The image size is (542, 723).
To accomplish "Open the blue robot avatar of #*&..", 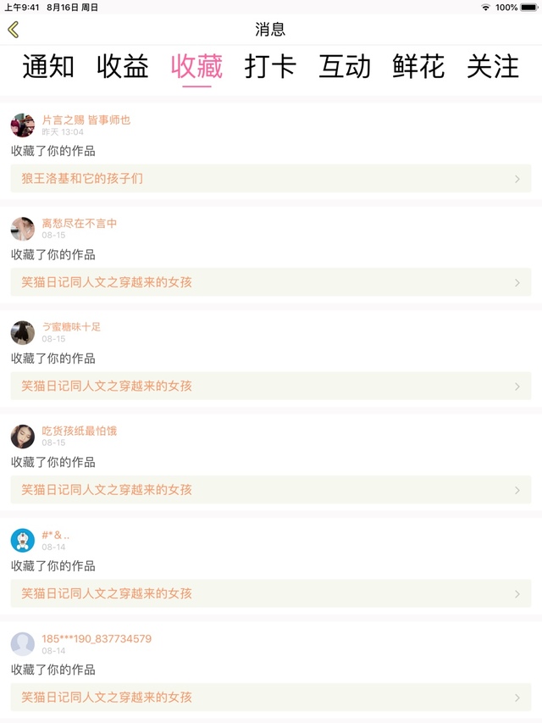I will point(23,540).
